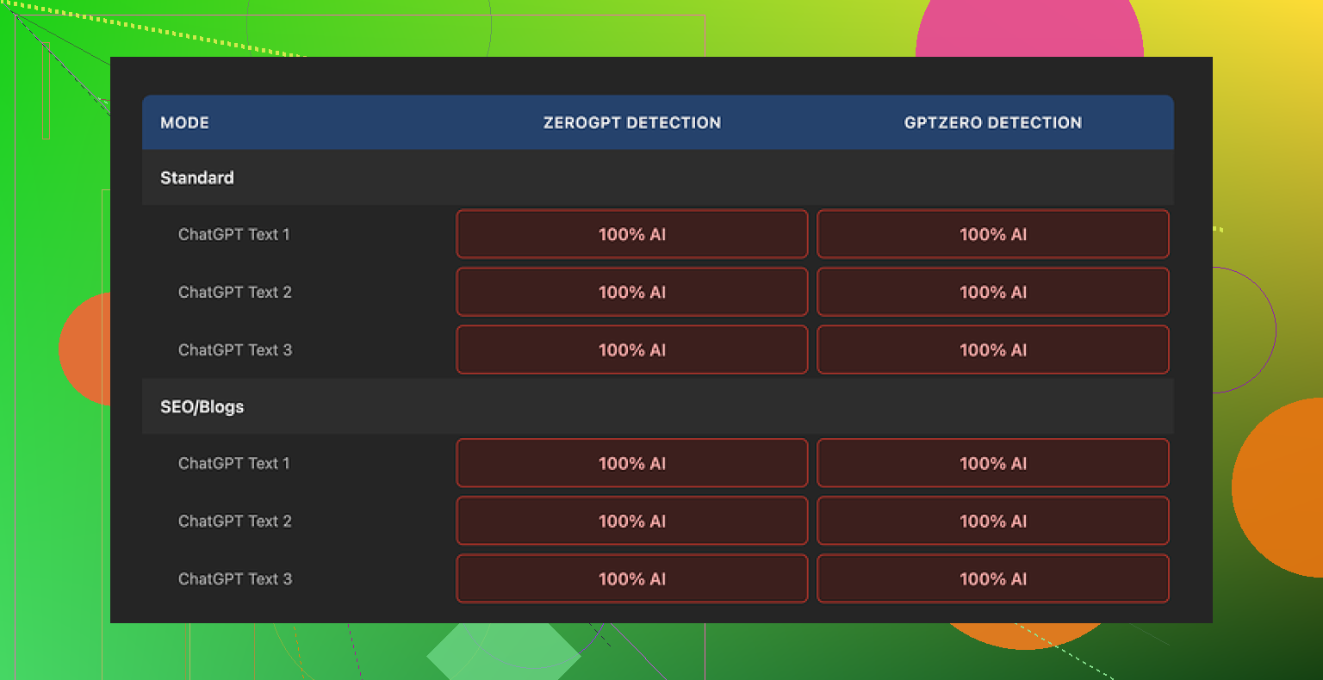Select ChatGPT Text 3 under SEO/Blogs
Screen dimensions: 1323x680
(235, 578)
